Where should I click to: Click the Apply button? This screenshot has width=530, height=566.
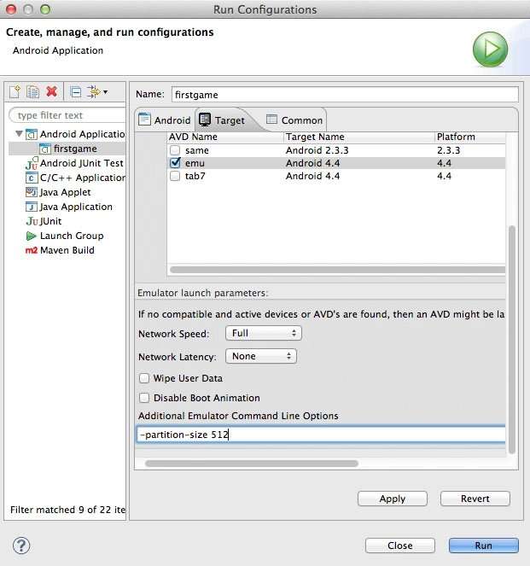pyautogui.click(x=392, y=499)
